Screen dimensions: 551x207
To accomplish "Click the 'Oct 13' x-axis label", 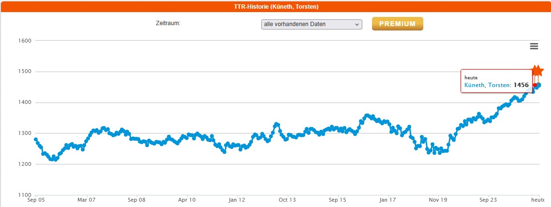I will coord(287,199).
